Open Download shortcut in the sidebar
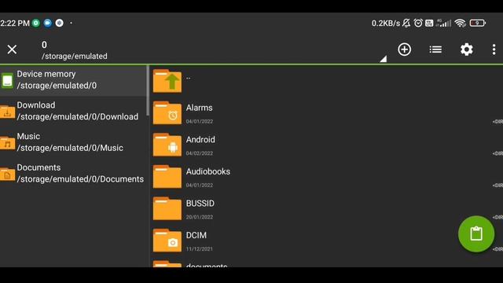The image size is (503, 283). [73, 111]
